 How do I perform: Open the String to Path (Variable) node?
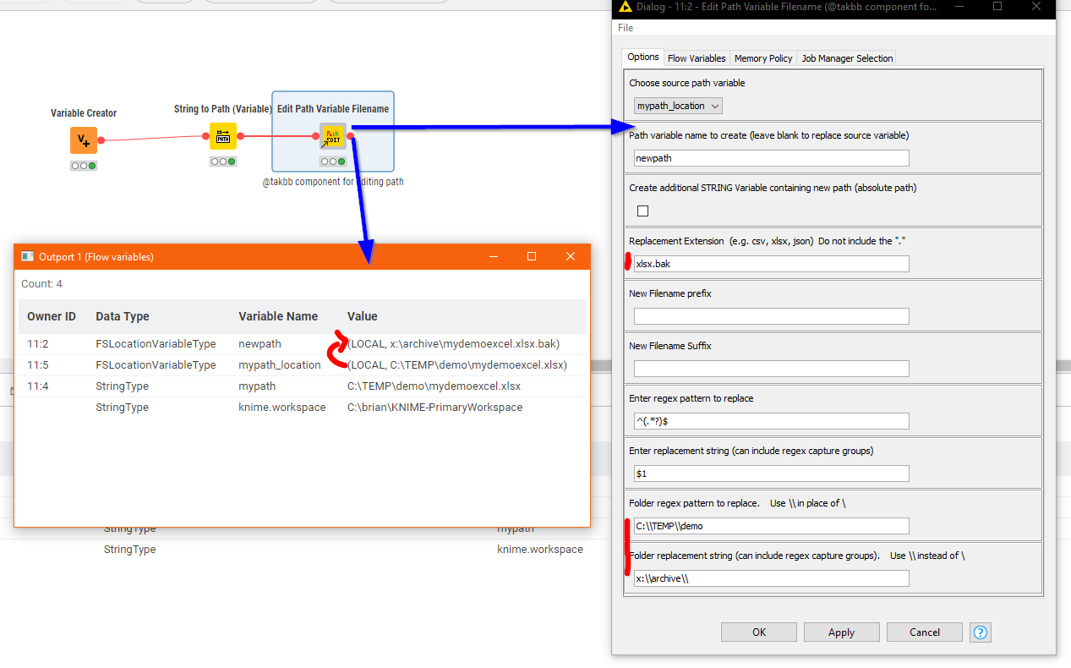(222, 135)
